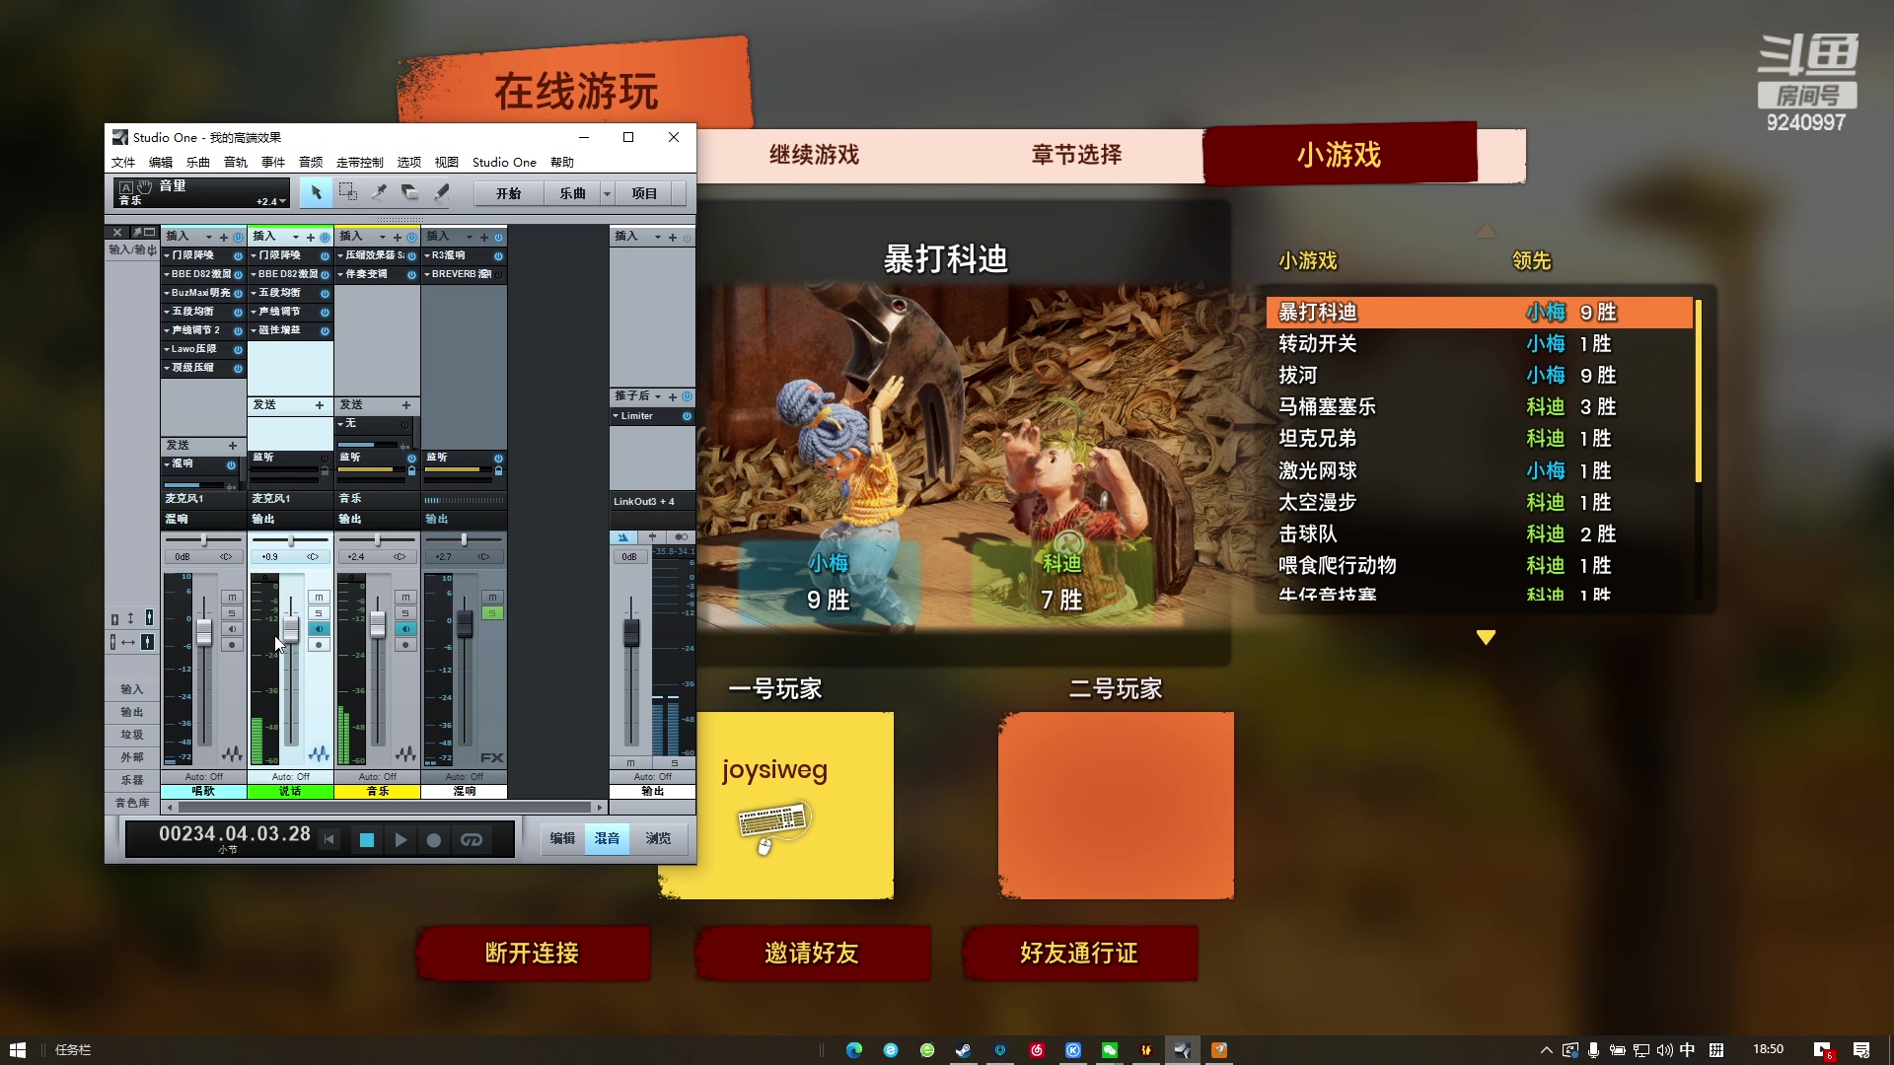Open channel editor waveform icon on 说话
Screen dimensions: 1894x1065
[x=319, y=754]
